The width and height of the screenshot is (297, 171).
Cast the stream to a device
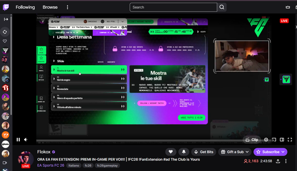[274, 140]
